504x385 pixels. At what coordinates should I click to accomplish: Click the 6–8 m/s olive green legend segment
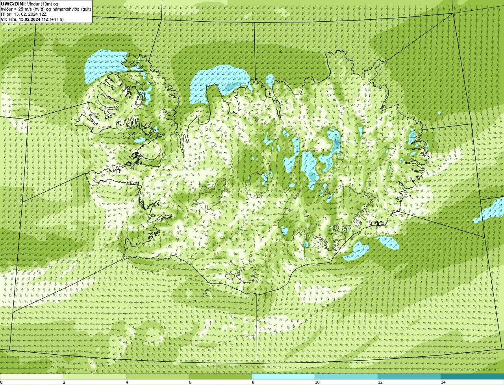pyautogui.click(x=220, y=376)
